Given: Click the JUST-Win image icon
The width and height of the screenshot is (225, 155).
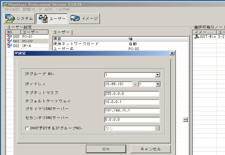Looking at the screenshot, I should coord(197,37).
